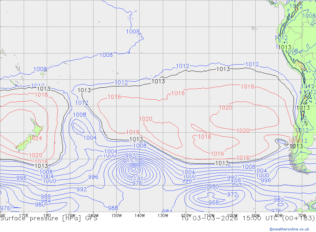
Task: Click the blue 972 isobar label
Action: [232, 194]
